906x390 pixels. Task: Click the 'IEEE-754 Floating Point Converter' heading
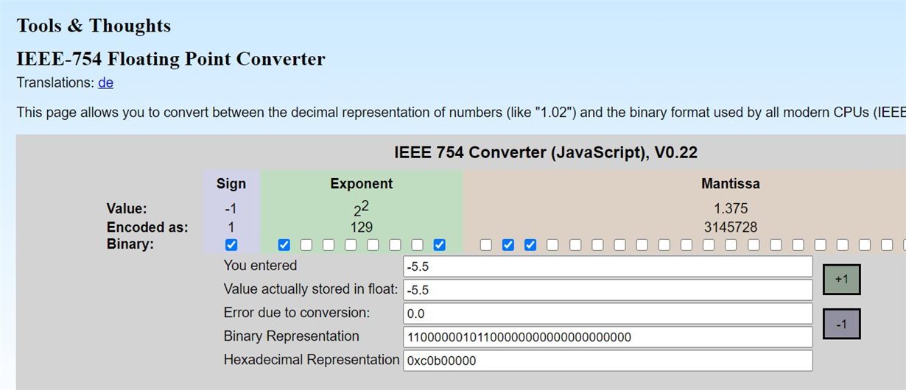click(171, 59)
